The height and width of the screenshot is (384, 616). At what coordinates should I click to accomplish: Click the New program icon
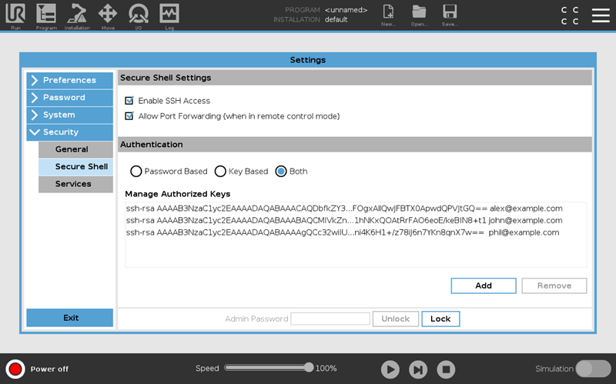click(388, 14)
